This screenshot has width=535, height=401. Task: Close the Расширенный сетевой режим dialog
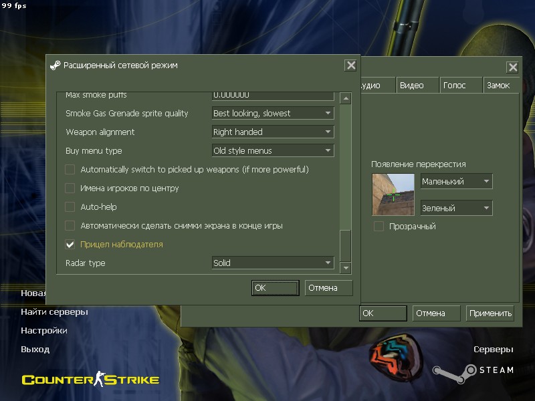(x=350, y=65)
